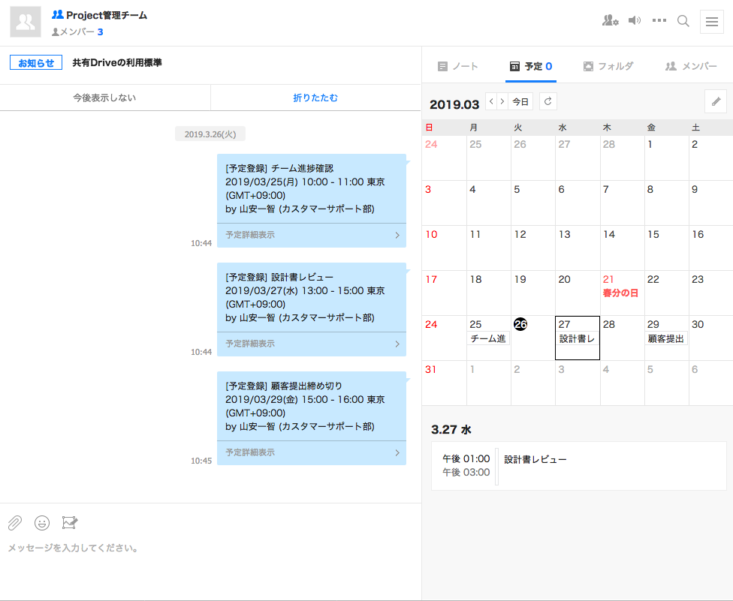The height and width of the screenshot is (601, 733).
Task: Click the search magnifier icon
Action: [683, 21]
